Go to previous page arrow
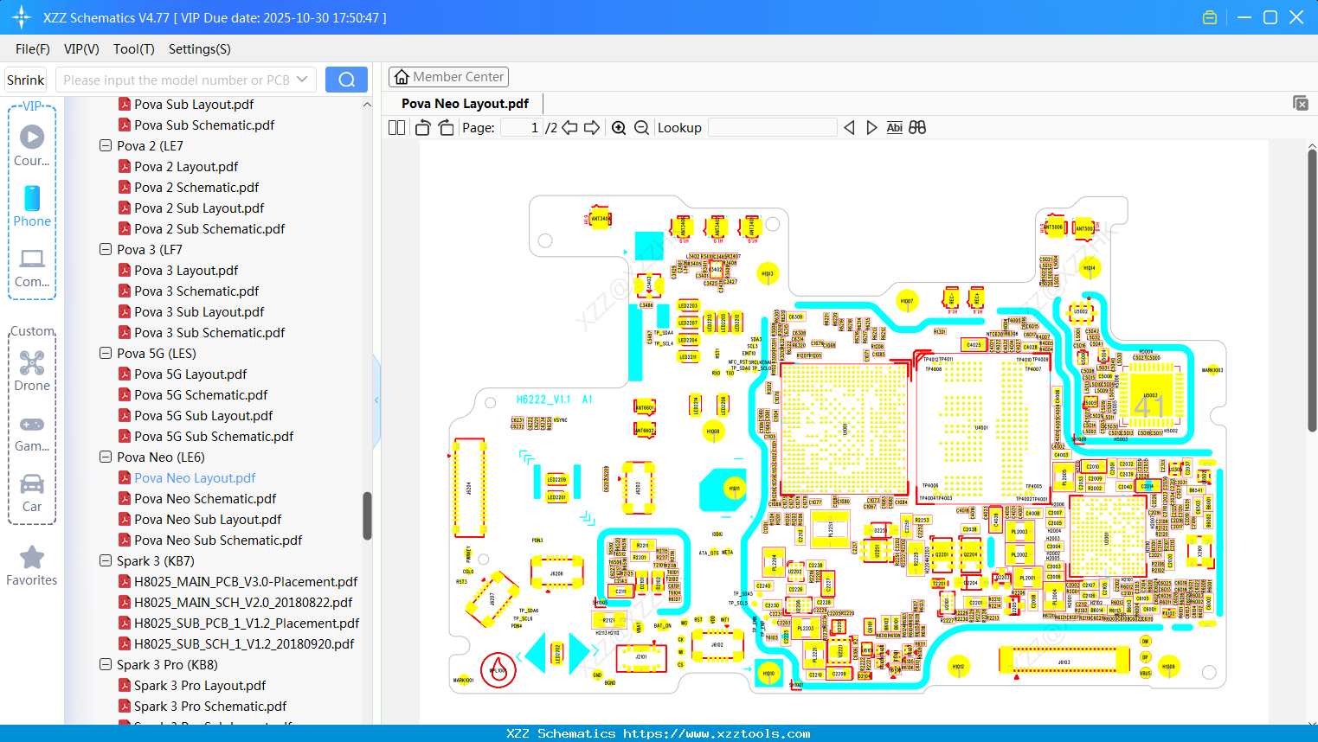Screen dimensions: 1318x742 [x=569, y=128]
